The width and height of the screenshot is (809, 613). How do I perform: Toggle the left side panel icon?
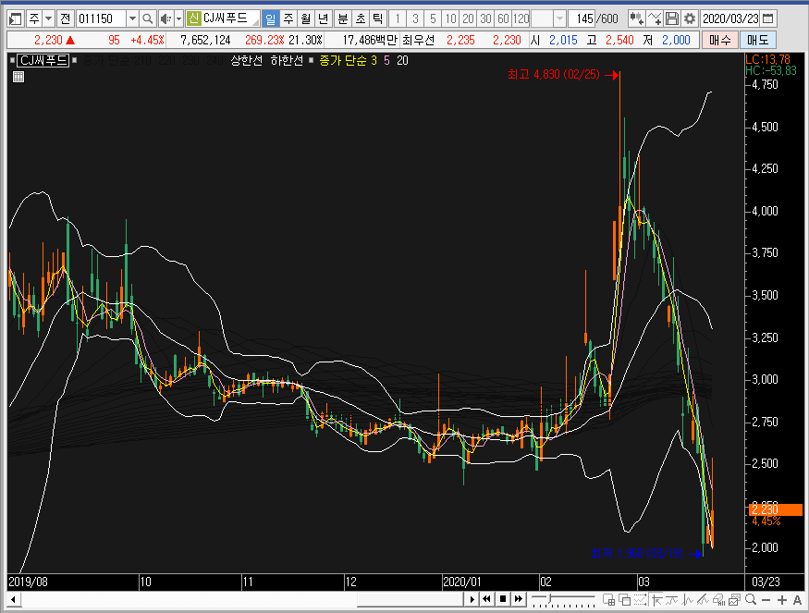pyautogui.click(x=16, y=19)
